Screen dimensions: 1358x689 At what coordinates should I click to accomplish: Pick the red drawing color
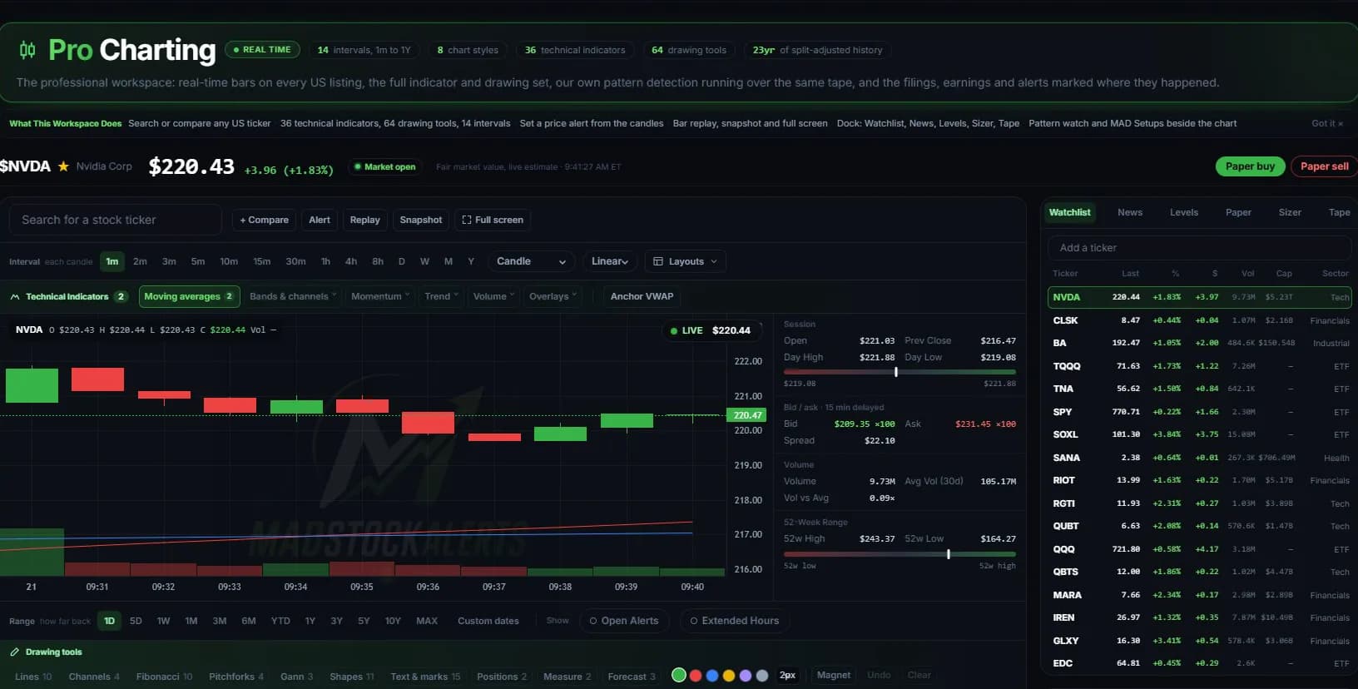[696, 676]
